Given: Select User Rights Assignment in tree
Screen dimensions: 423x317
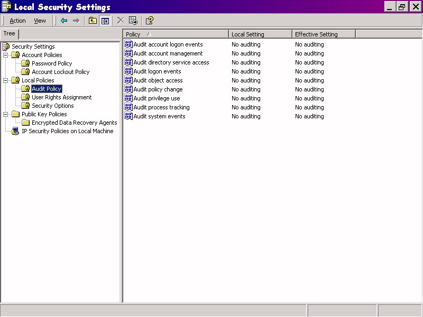Looking at the screenshot, I should point(61,97).
